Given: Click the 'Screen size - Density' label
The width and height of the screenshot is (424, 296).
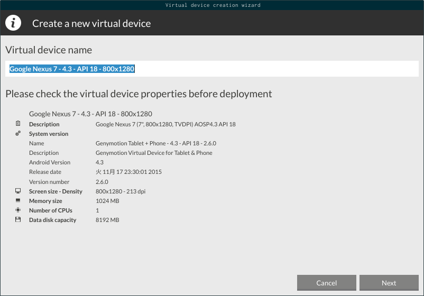Looking at the screenshot, I should pyautogui.click(x=56, y=191).
